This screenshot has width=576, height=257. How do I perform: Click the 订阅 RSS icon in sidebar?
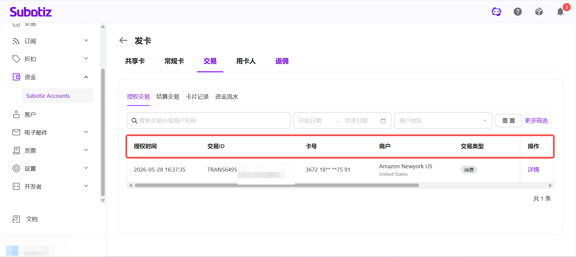pos(16,41)
